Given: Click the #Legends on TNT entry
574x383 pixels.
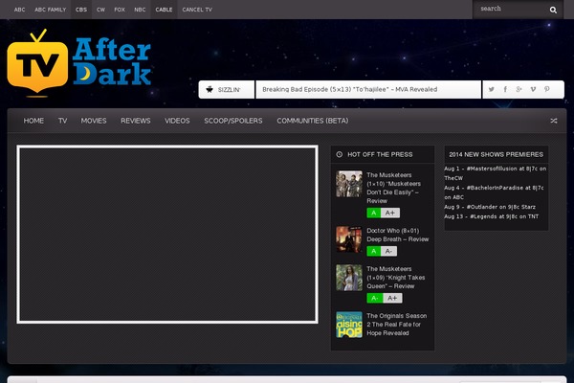Looking at the screenshot, I should tap(492, 216).
